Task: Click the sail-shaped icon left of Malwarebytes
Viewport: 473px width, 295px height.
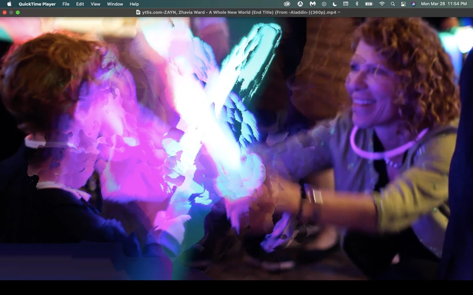Action: pyautogui.click(x=300, y=4)
